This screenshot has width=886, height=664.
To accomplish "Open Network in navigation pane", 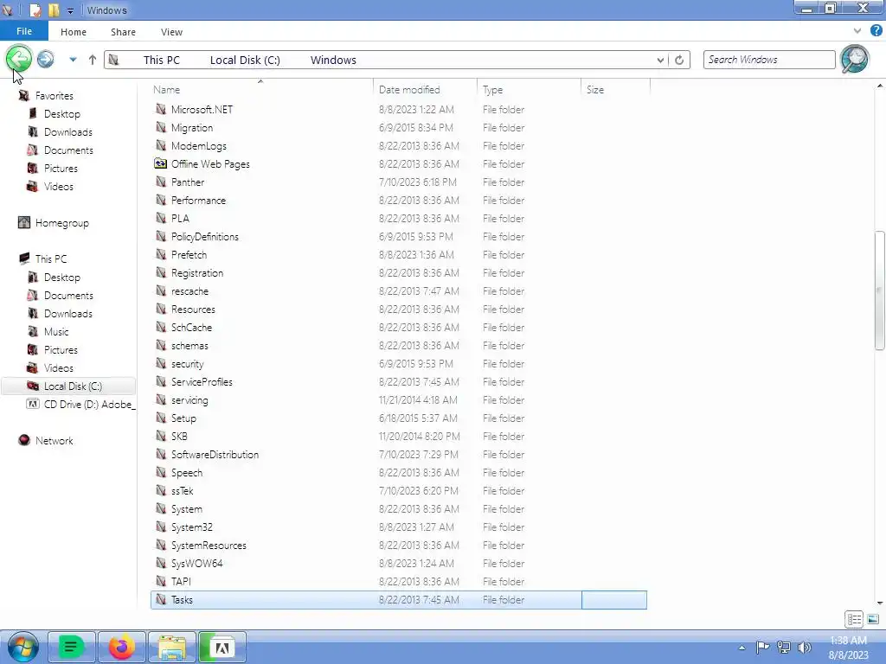I will 54,441.
